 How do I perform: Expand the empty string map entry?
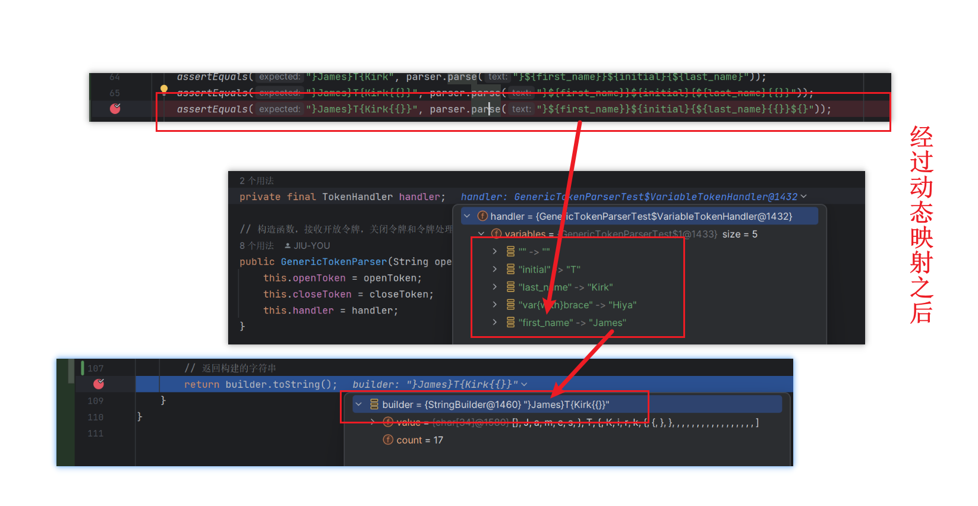(494, 252)
